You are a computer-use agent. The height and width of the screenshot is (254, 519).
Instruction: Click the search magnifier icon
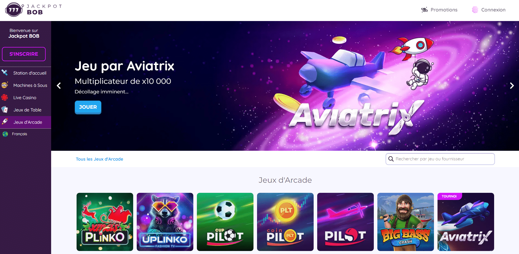click(391, 159)
